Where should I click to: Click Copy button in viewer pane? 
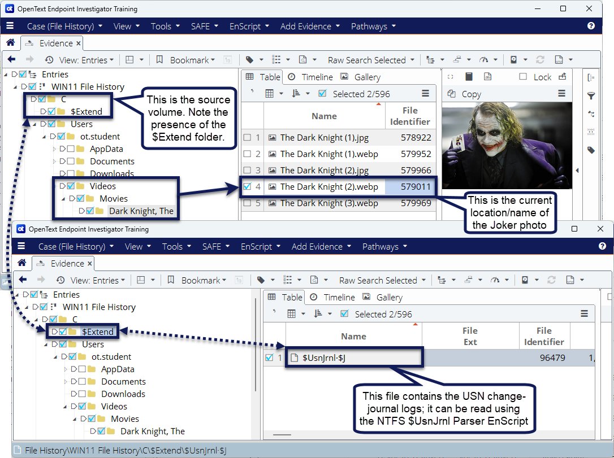[464, 94]
